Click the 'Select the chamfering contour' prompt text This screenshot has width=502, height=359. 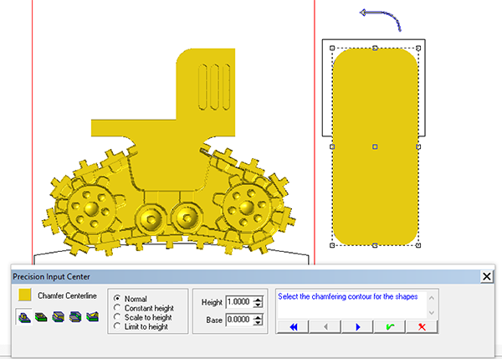pyautogui.click(x=348, y=296)
